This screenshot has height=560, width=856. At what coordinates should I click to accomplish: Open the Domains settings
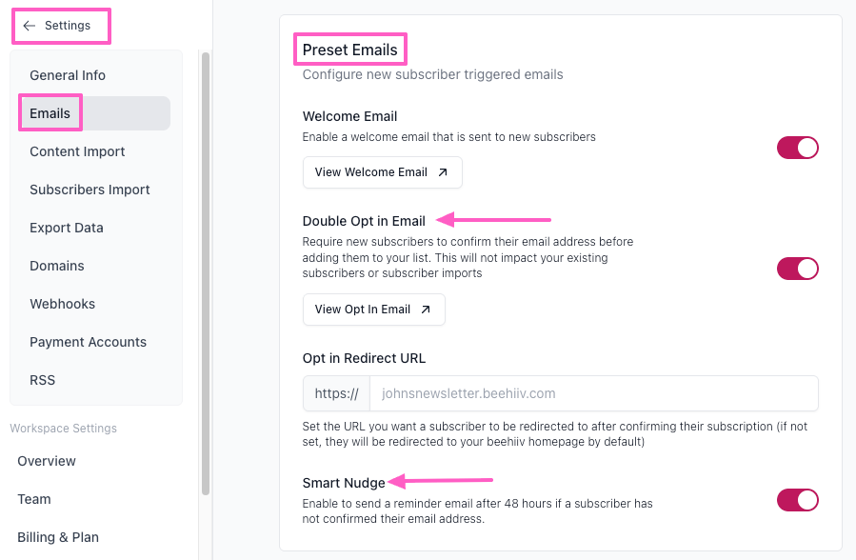click(57, 266)
